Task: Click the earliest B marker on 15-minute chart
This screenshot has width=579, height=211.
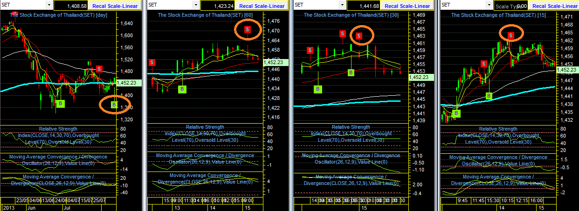Action: (456, 112)
